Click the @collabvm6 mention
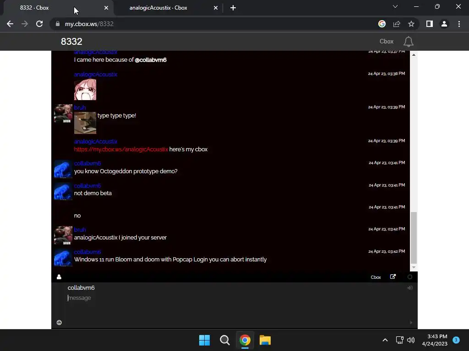 point(150,60)
